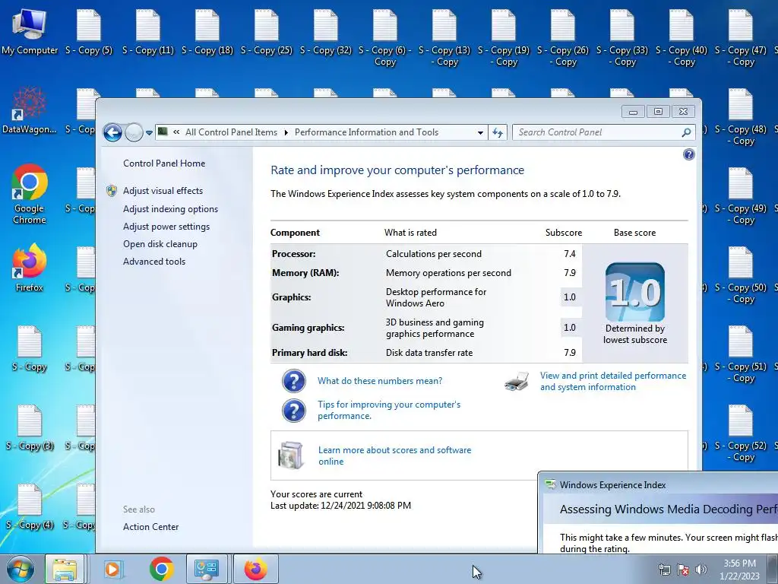Open Advanced tools
This screenshot has width=778, height=584.
(x=153, y=262)
